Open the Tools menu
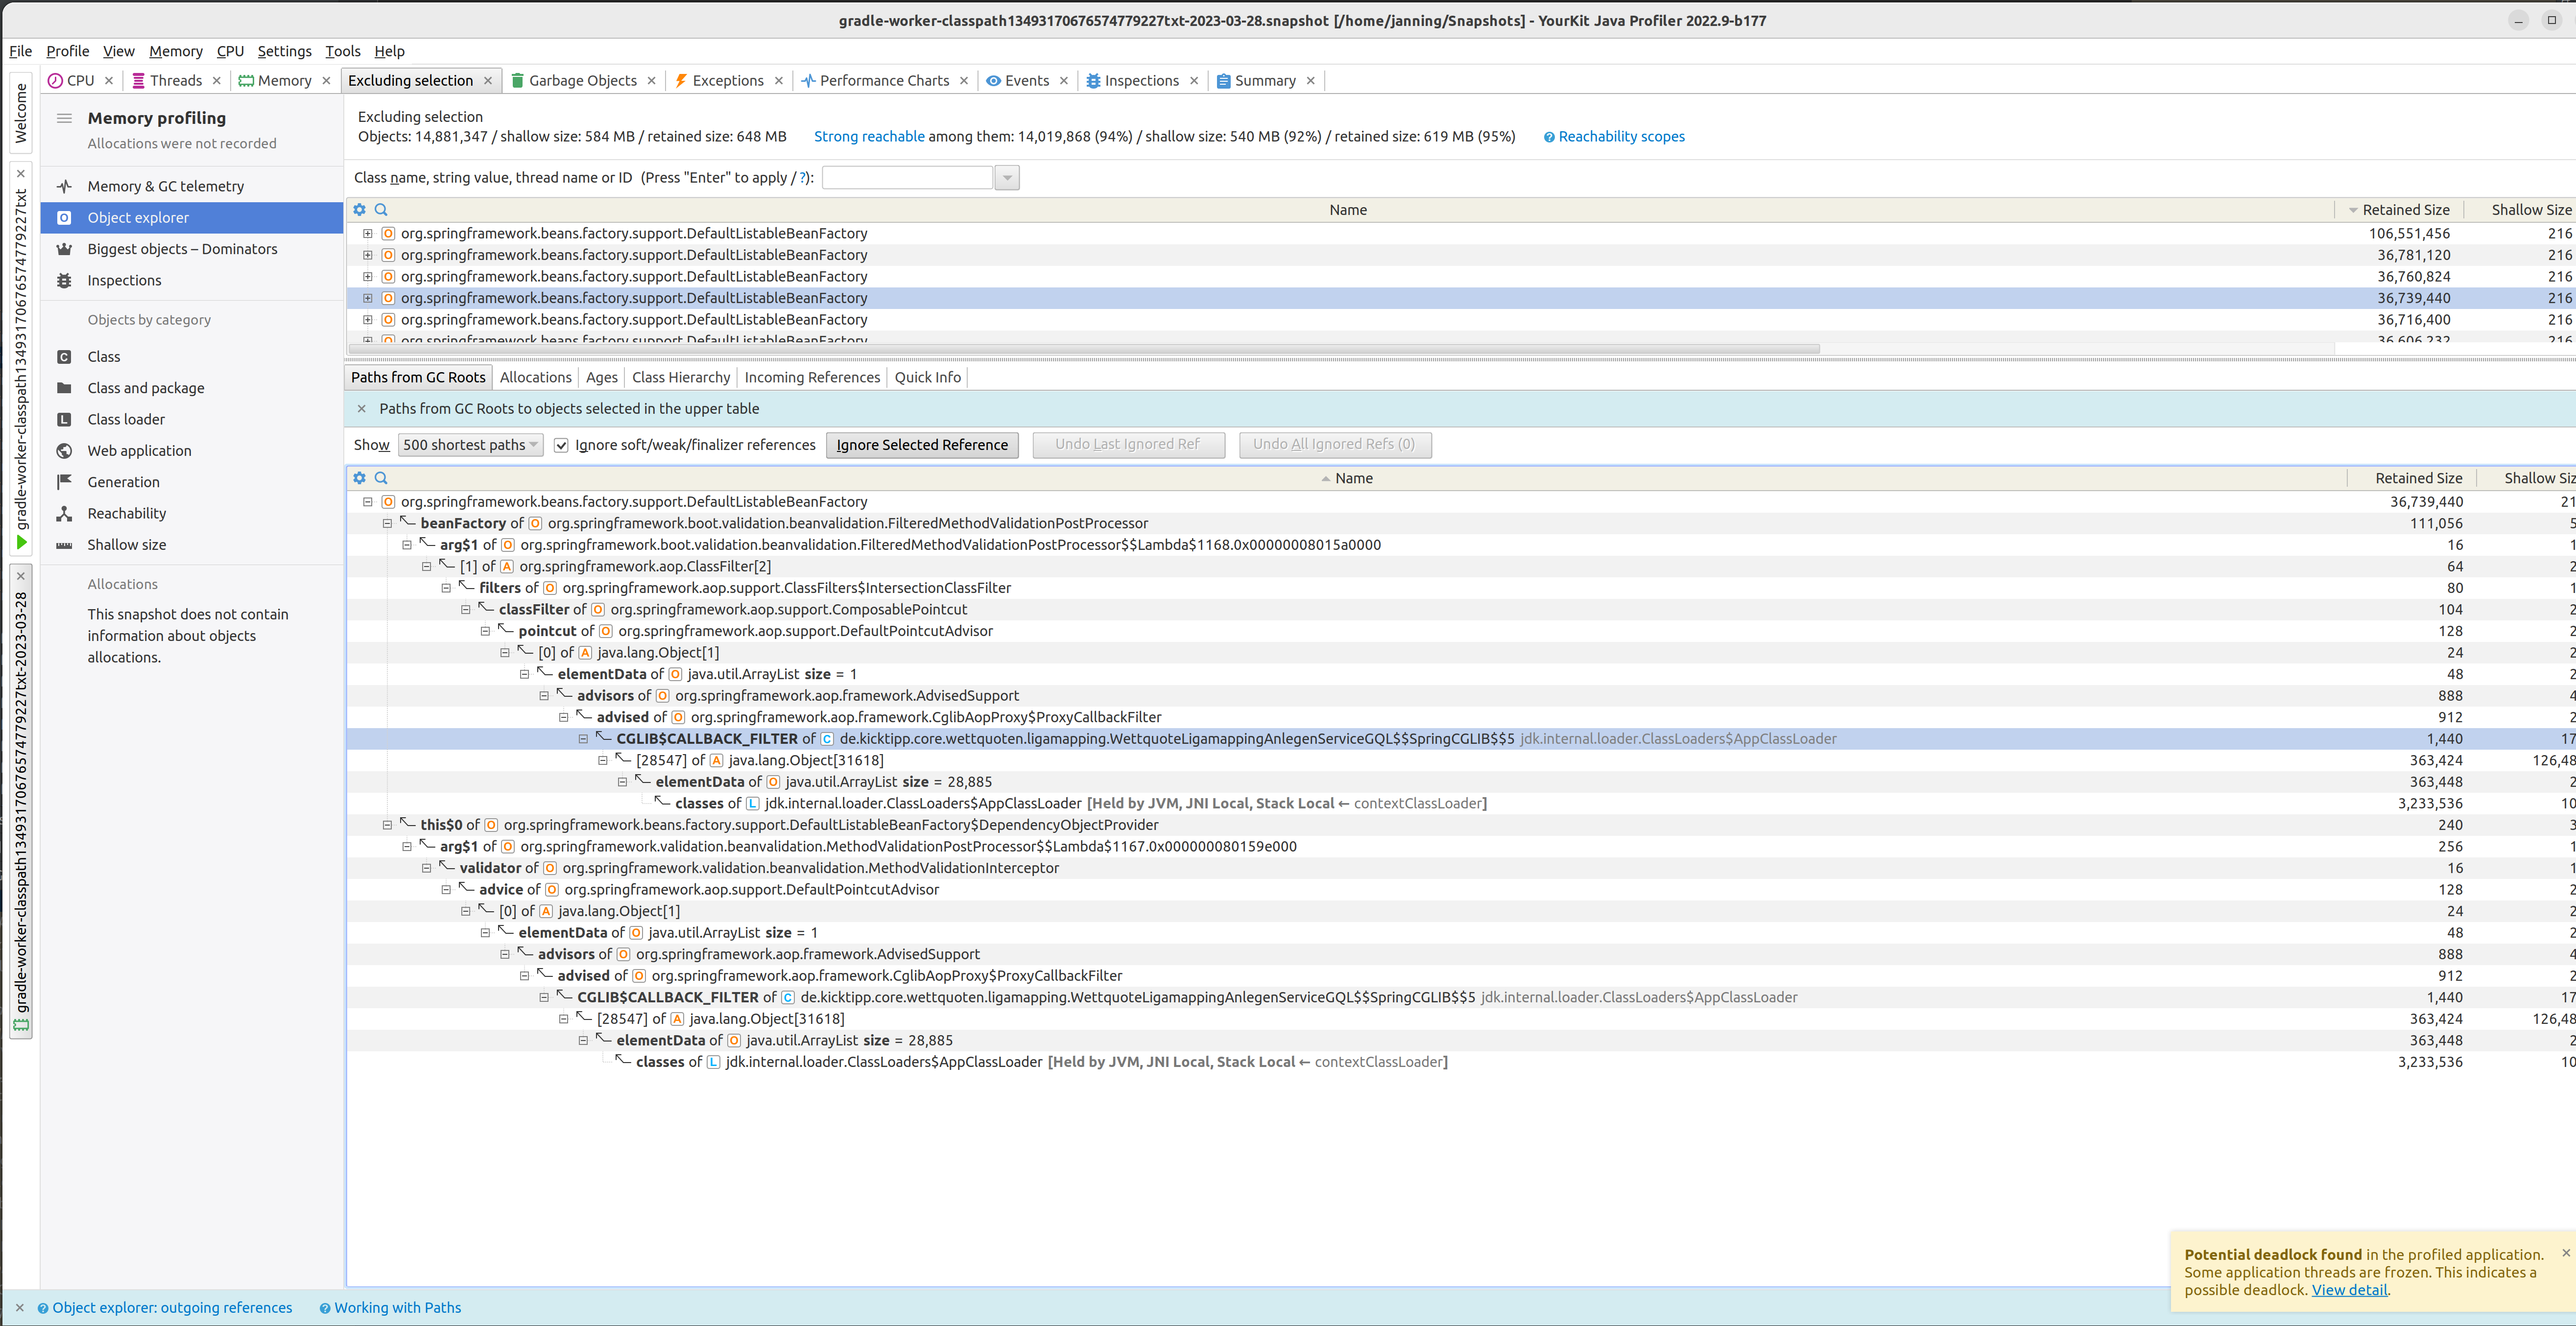 343,51
